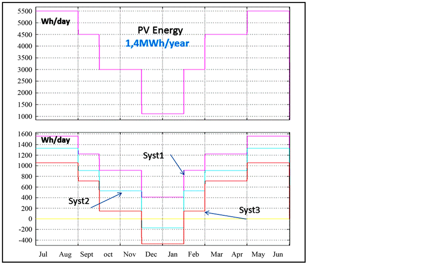
Task: Click the '-200' lower chart tick value
Action: click(26, 229)
